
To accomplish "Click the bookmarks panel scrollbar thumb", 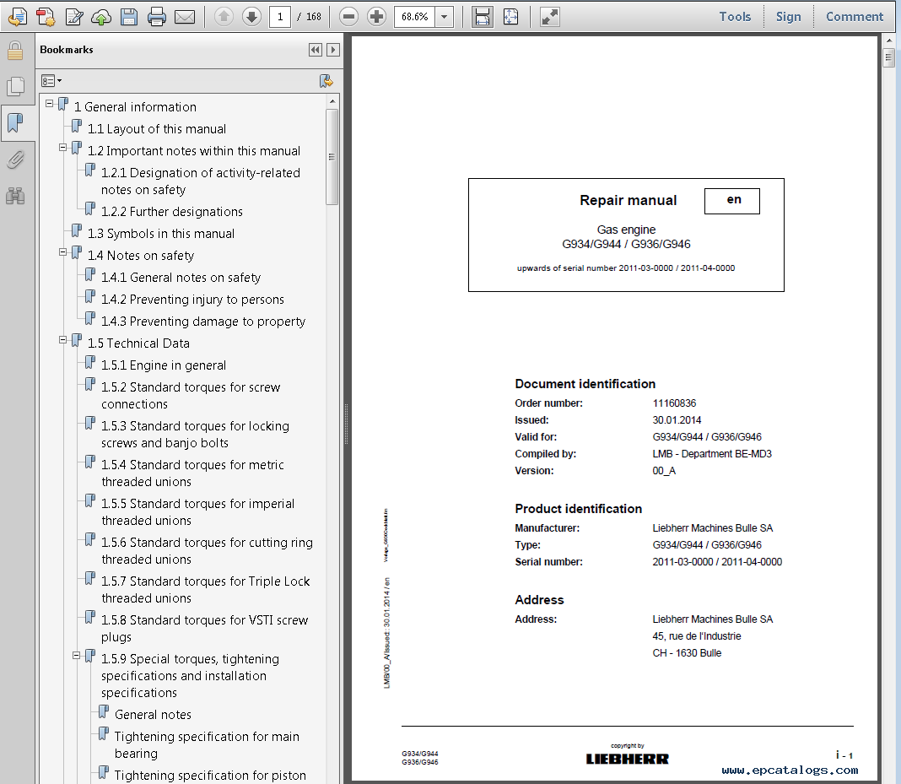I will tap(332, 157).
